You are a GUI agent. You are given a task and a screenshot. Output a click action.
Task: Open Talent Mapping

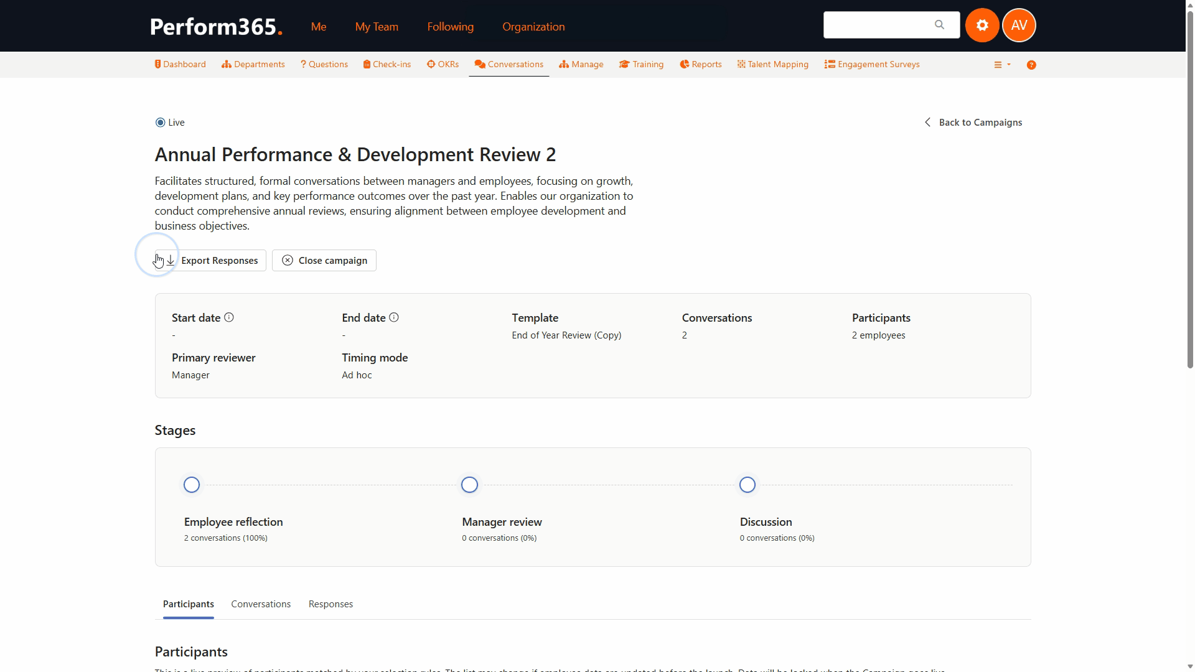(x=773, y=65)
